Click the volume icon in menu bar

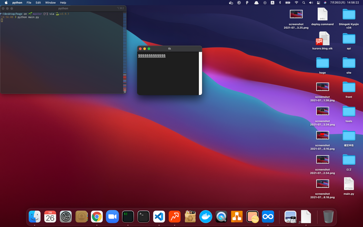coord(311,3)
